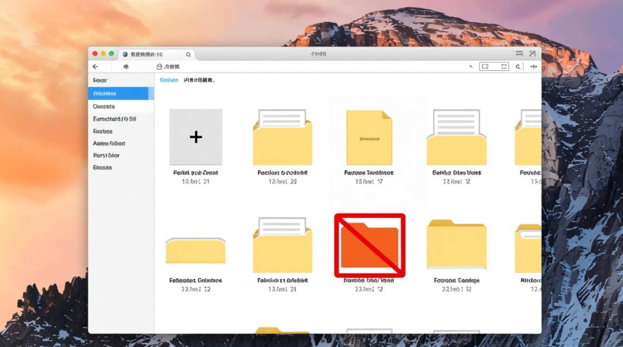Click the blue breadcrumb link above the file grid

169,80
